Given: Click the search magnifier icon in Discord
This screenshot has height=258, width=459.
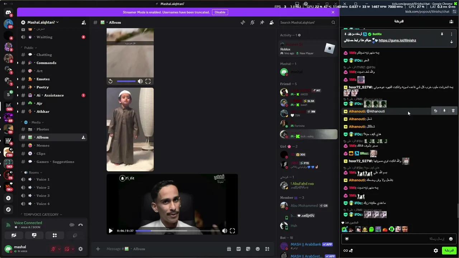Looking at the screenshot, I should 333,22.
